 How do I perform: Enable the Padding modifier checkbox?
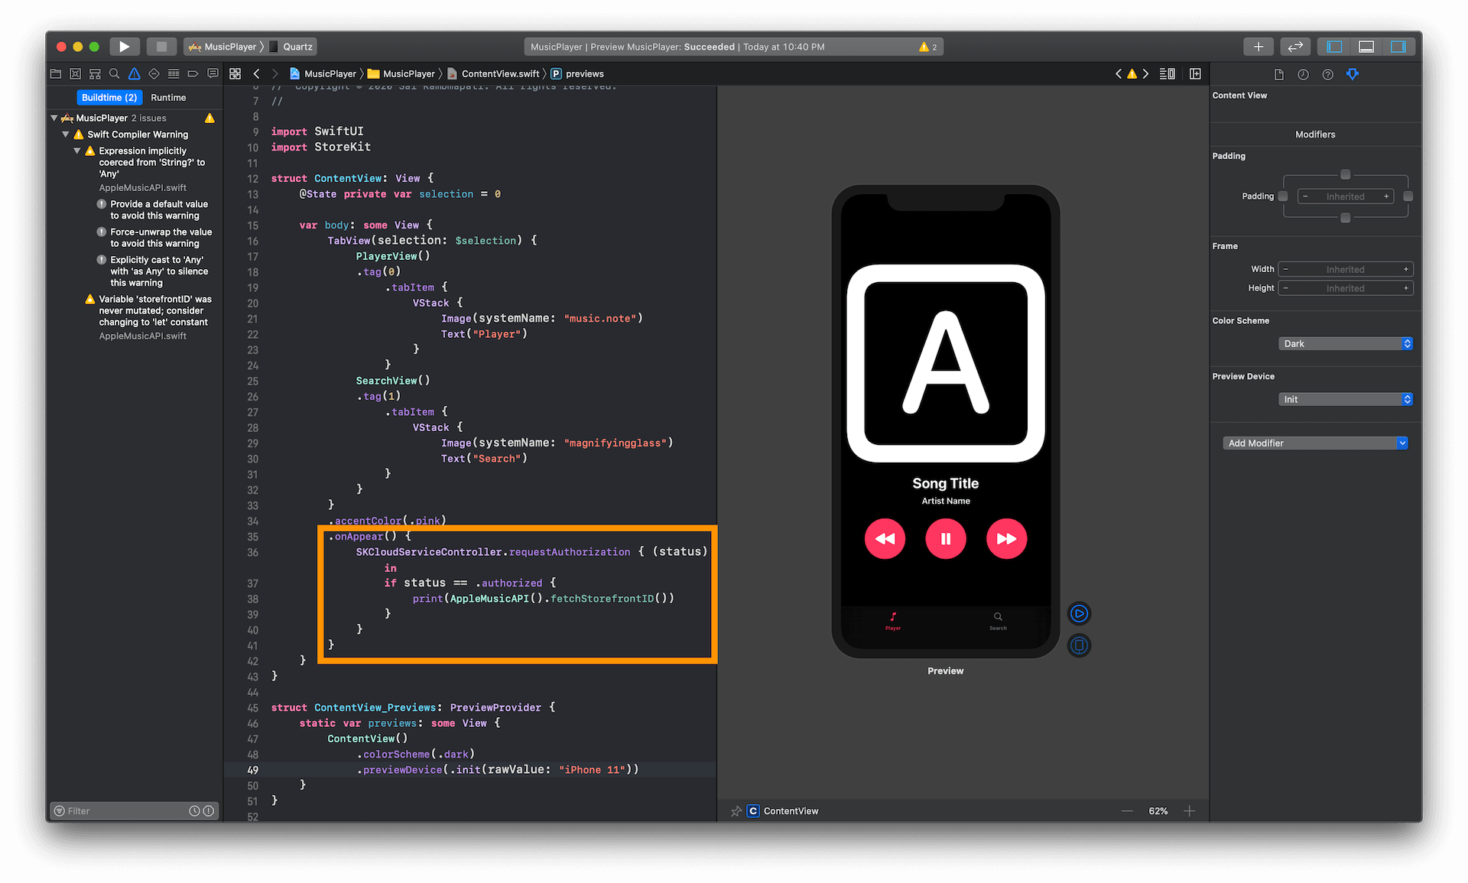tap(1284, 196)
